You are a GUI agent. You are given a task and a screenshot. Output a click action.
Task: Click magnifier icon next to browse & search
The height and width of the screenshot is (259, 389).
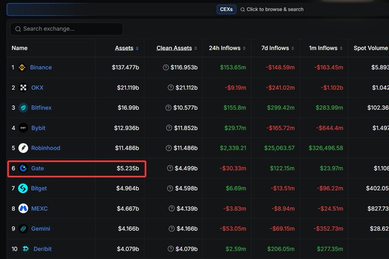click(243, 10)
